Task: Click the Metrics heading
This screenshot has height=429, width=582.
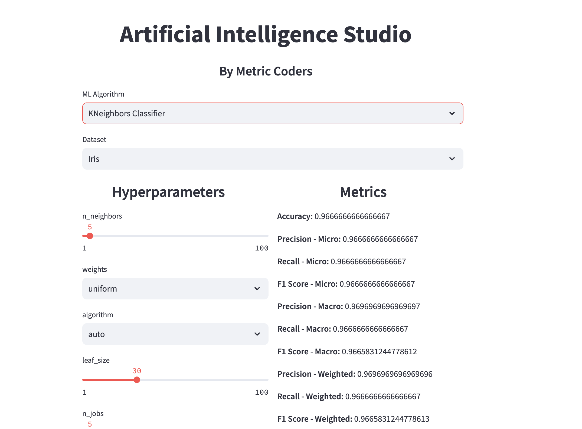Action: pyautogui.click(x=363, y=192)
